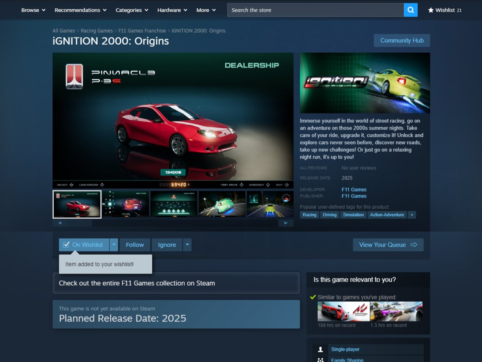Select the green car racing thumbnail
This screenshot has width=482, height=362.
(222, 204)
